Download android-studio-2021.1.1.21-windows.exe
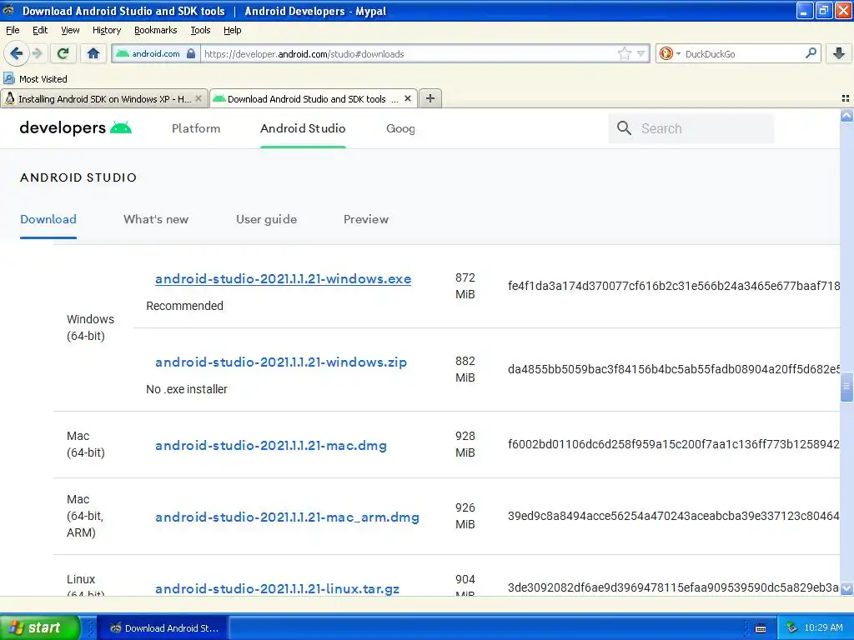Screen dimensions: 854x640 click(283, 278)
